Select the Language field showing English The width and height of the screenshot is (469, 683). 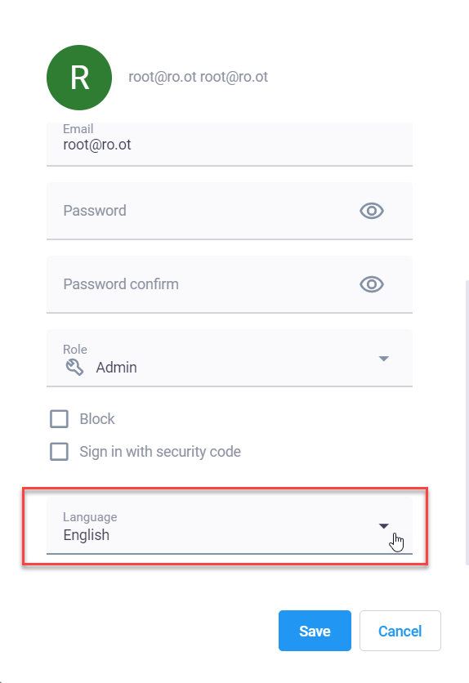tap(230, 525)
